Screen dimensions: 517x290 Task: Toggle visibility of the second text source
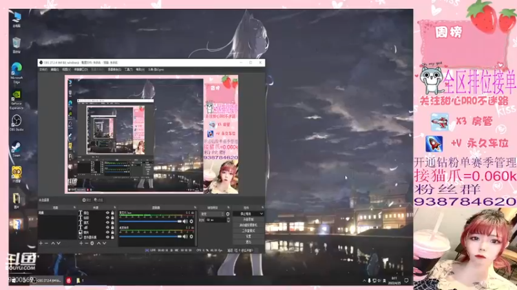(x=107, y=218)
